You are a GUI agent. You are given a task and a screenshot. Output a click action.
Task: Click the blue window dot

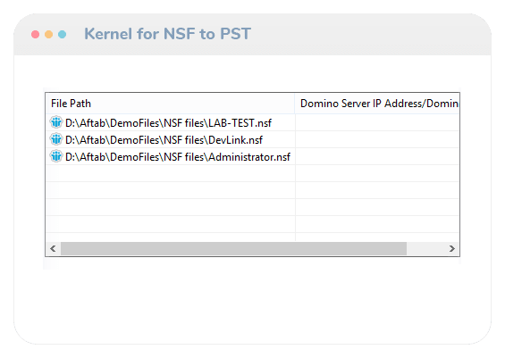(x=63, y=35)
